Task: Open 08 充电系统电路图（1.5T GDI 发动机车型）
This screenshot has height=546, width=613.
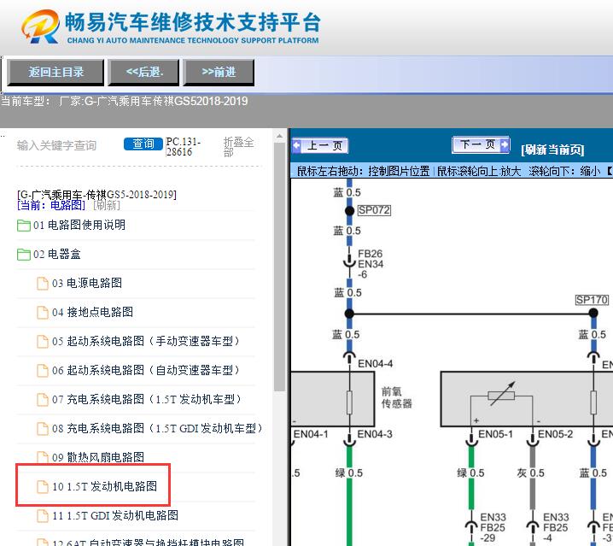Action: (x=158, y=428)
